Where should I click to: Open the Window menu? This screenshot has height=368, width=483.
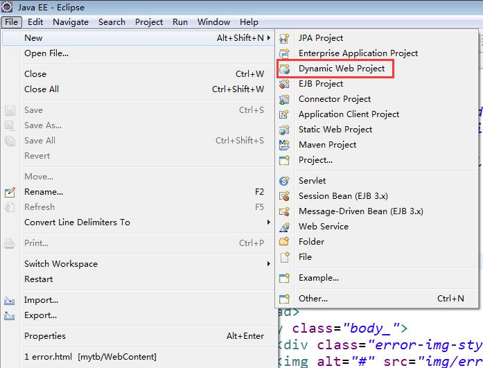tap(213, 22)
